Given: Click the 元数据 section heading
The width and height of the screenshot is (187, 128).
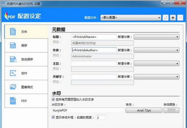Looking at the screenshot, I should [59, 29].
